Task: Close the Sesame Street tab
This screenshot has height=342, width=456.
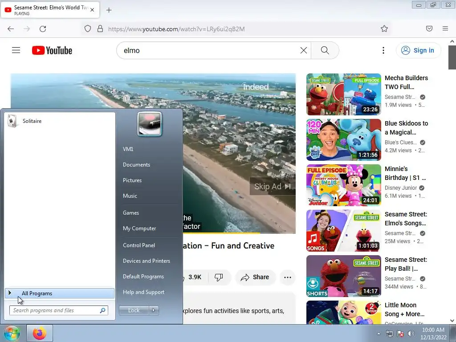Action: (x=92, y=10)
